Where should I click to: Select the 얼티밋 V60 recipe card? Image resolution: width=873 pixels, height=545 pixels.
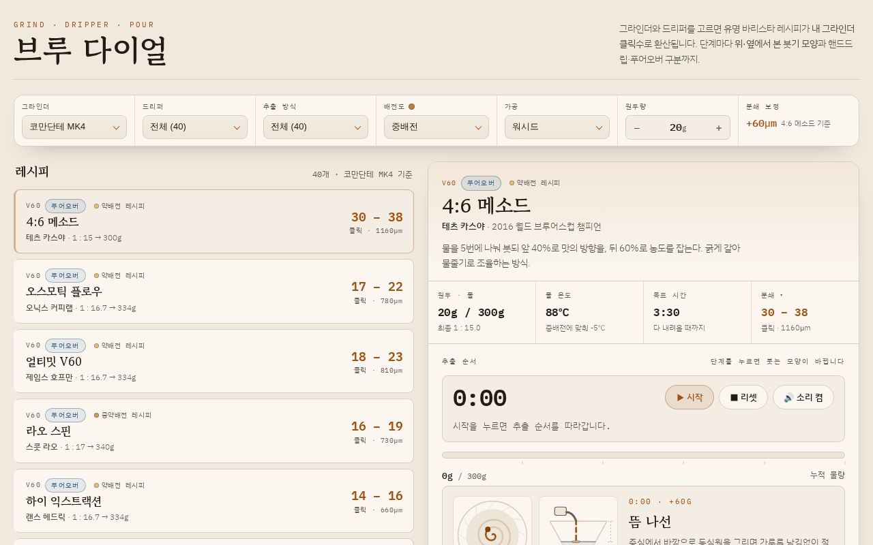pos(213,361)
